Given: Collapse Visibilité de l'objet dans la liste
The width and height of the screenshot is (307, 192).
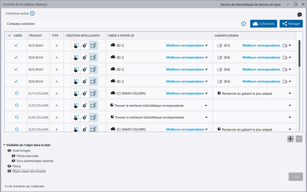Looking at the screenshot, I should pyautogui.click(x=4, y=145).
